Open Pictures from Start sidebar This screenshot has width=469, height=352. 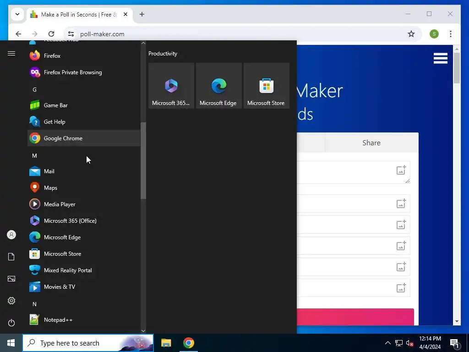pos(11,279)
